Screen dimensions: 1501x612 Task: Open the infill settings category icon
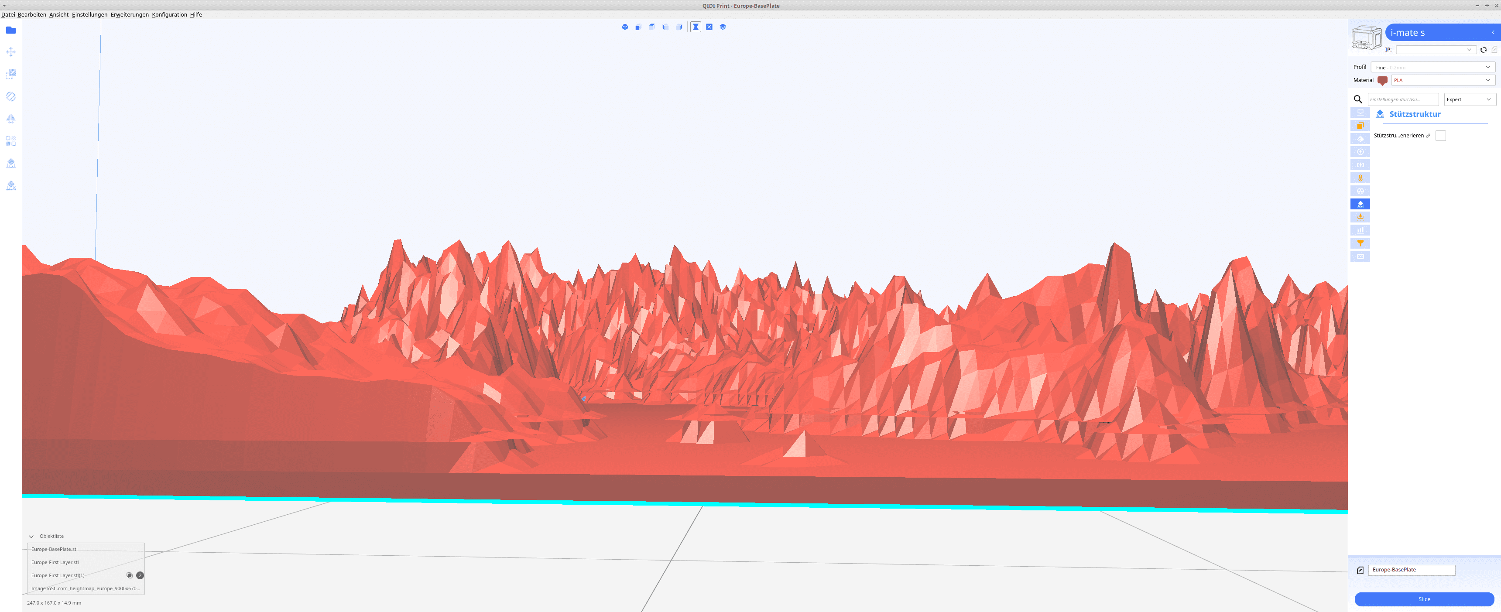1360,139
